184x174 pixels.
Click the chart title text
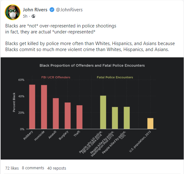coord(92,65)
